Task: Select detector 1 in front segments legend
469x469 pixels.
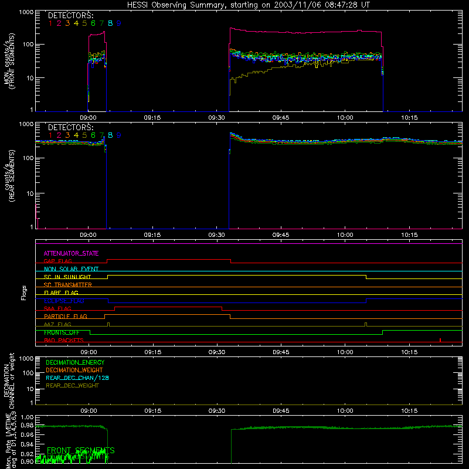Action: point(50,23)
